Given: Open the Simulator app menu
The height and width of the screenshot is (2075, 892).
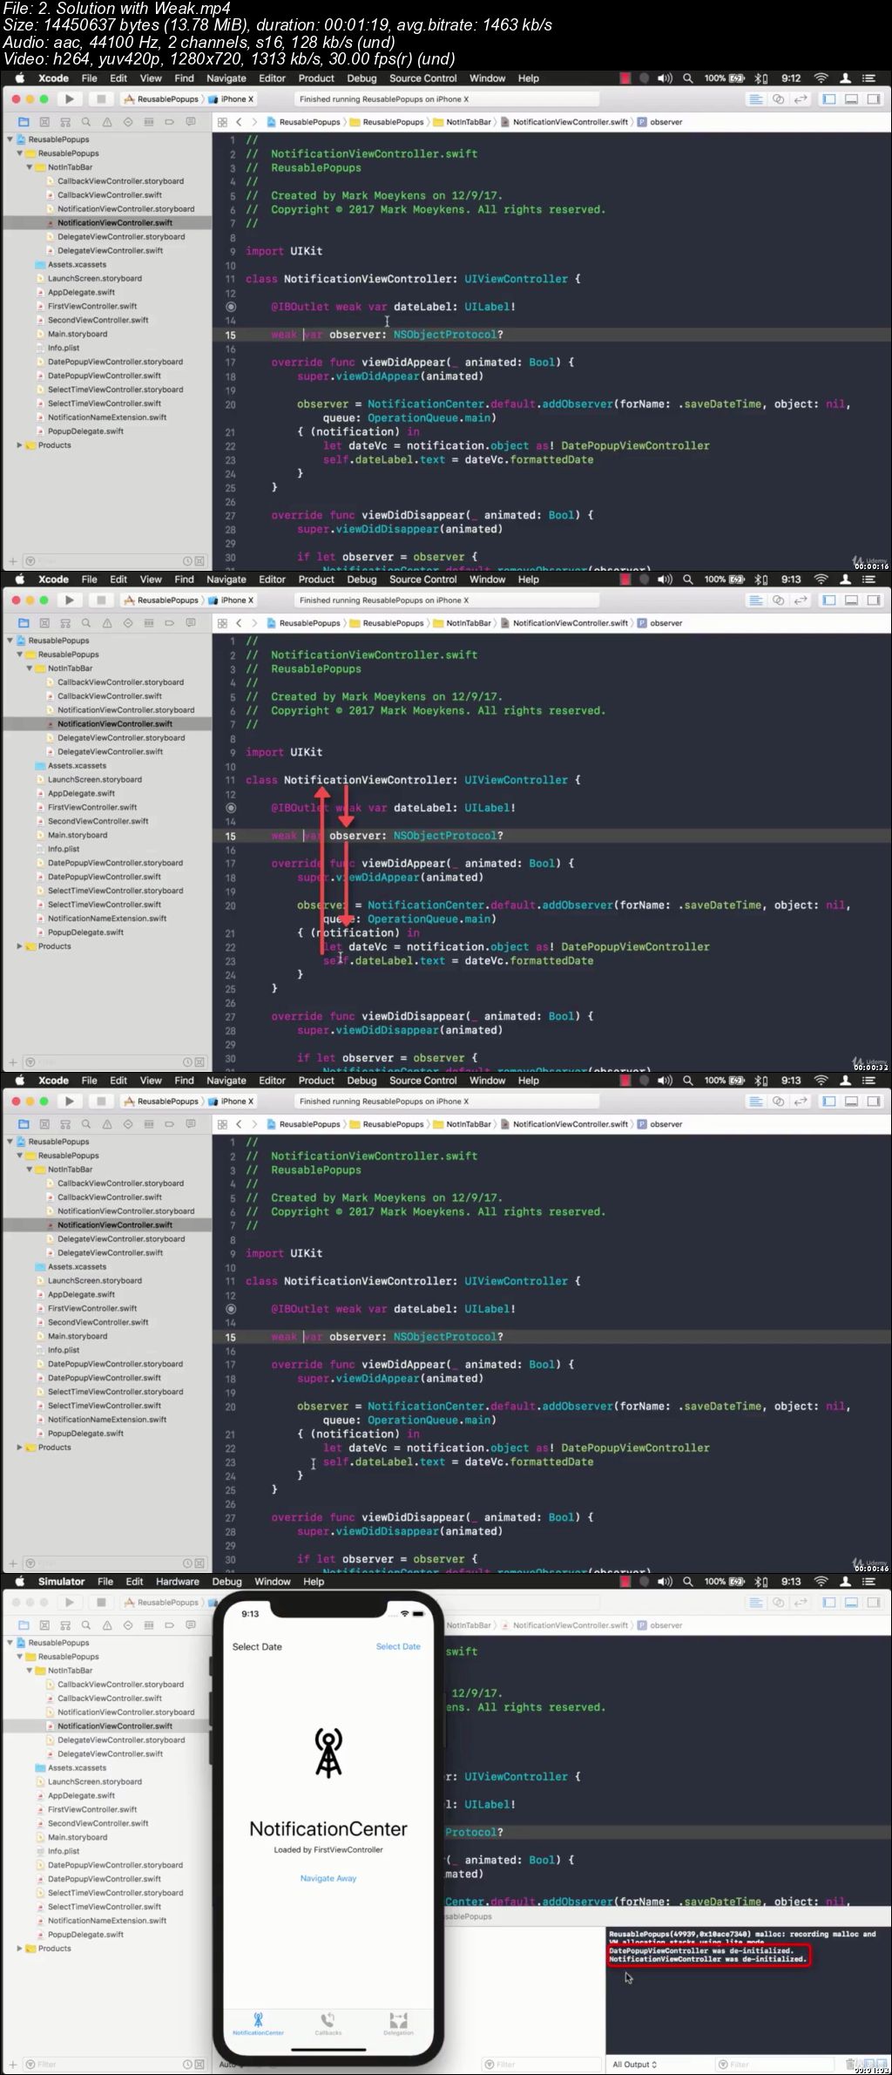Looking at the screenshot, I should coord(62,1582).
